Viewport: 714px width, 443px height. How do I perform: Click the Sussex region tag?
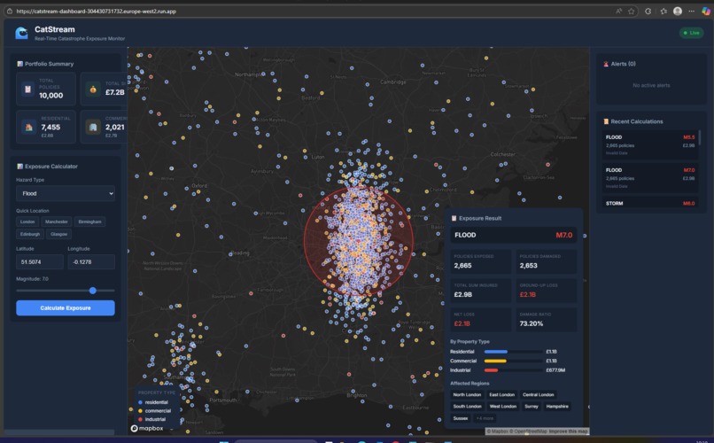click(x=461, y=418)
